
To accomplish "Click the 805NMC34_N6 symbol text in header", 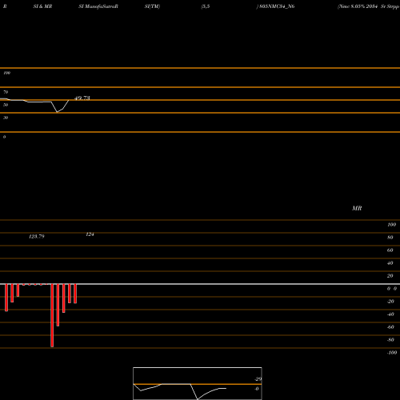I will point(277,6).
